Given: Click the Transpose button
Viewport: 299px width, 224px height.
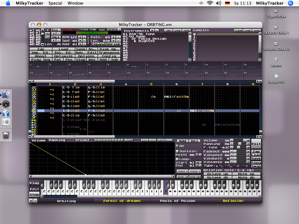Looking at the screenshot, I should 109,52.
